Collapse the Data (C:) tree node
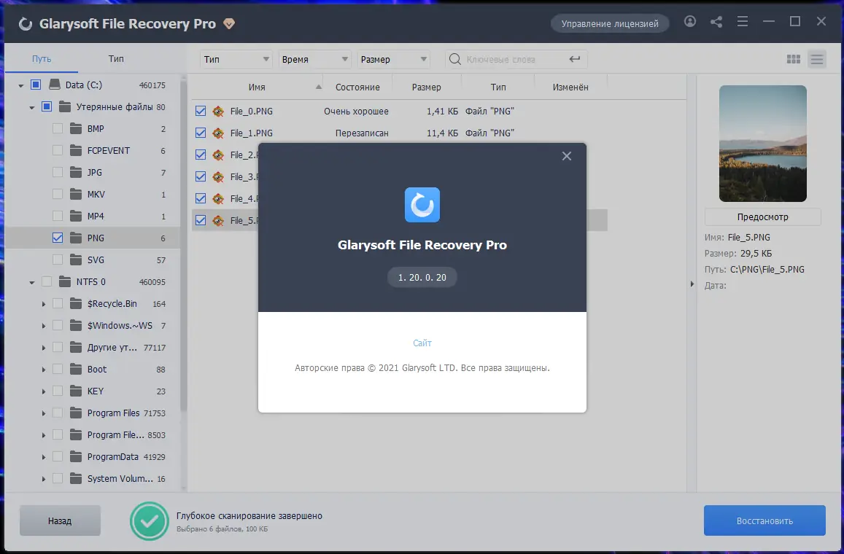 pos(21,85)
